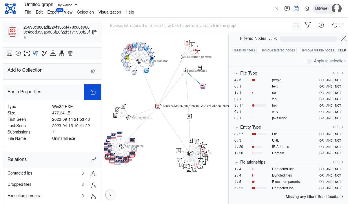Copy the file hash to clipboard
Viewport: 348px width, 204px height.
coord(95,33)
